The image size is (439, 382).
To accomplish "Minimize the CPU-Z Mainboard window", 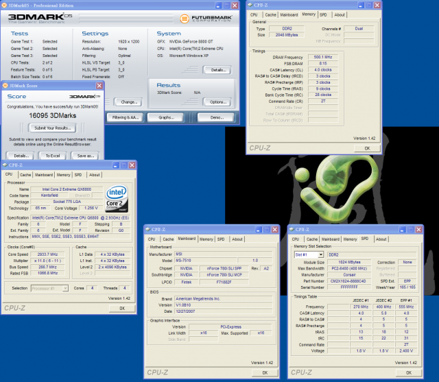I will (259, 230).
